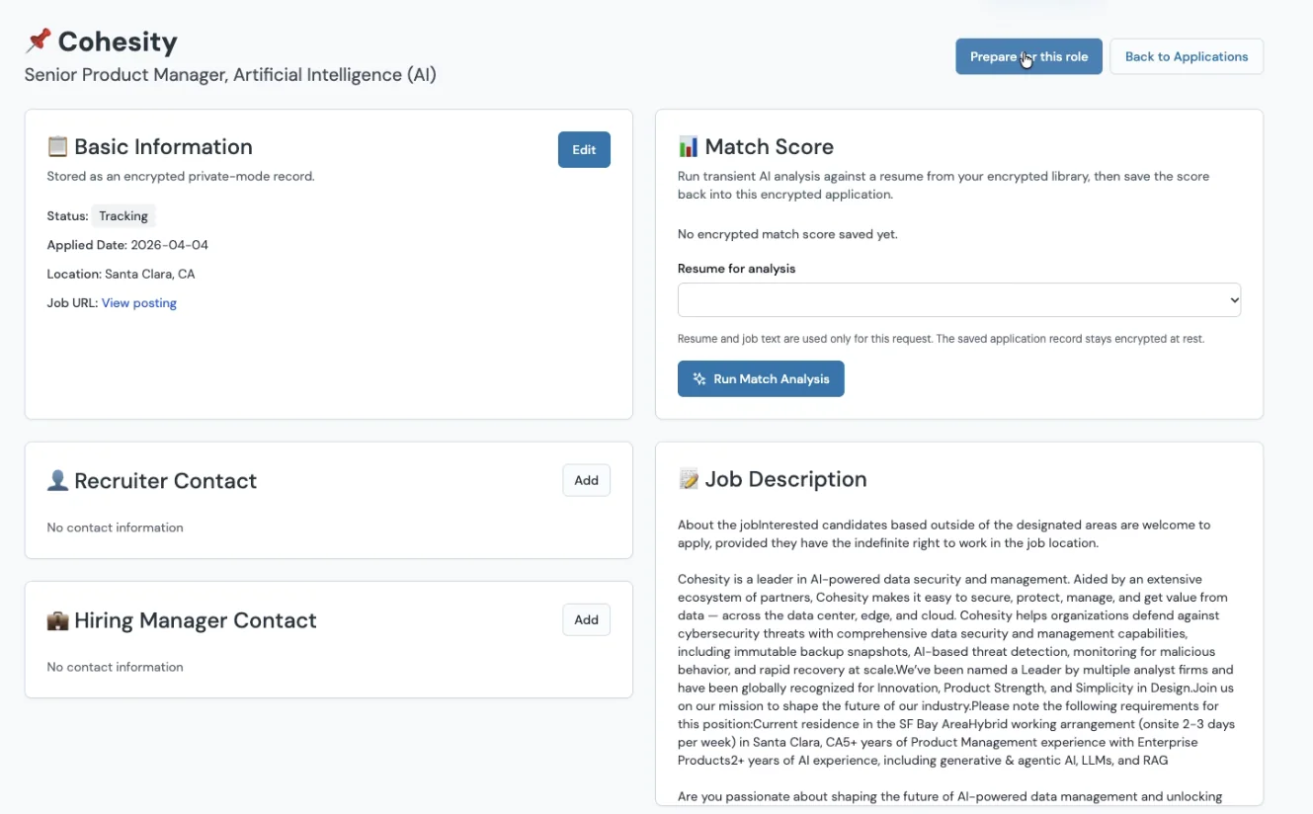The height and width of the screenshot is (814, 1313).
Task: Click the sparkle icon in Run Match Analysis
Action: [x=699, y=378]
